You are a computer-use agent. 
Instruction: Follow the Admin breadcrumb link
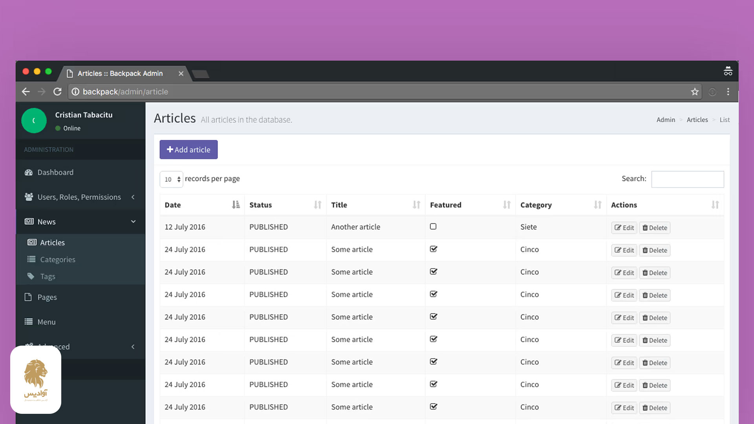click(666, 120)
